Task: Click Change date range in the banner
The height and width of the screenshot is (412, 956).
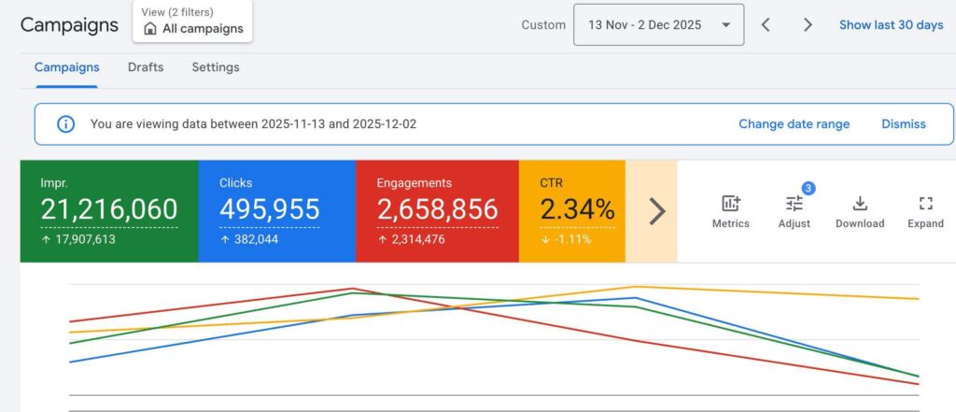Action: tap(794, 124)
